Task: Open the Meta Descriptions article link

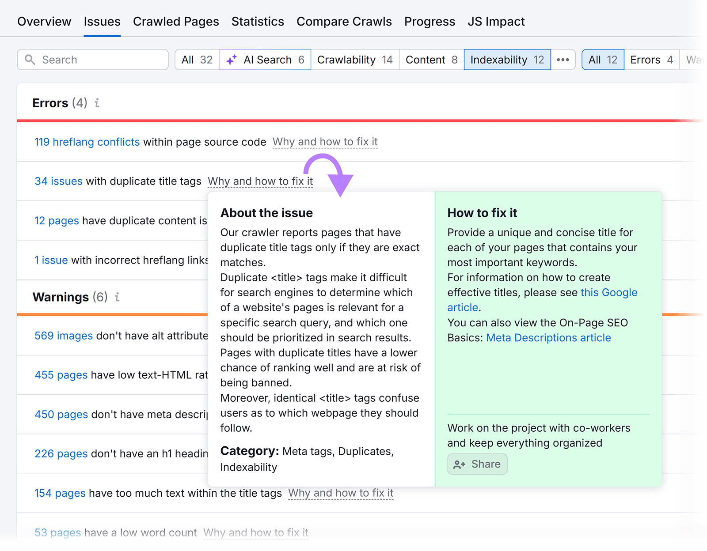Action: pyautogui.click(x=548, y=337)
